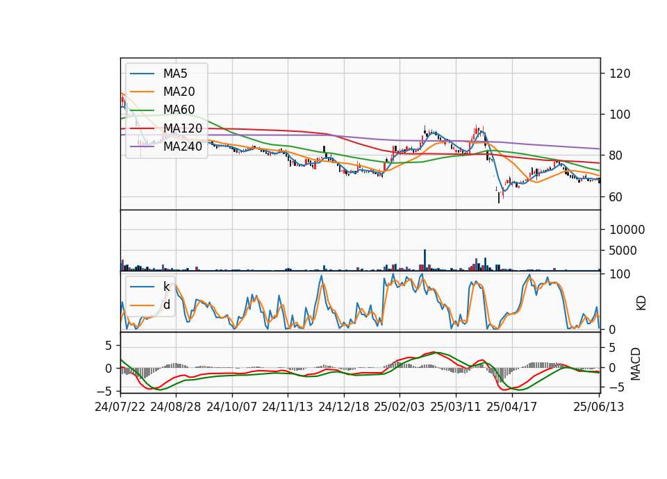Click the tallest volume bar near 5000
This screenshot has width=667, height=479.
click(x=425, y=260)
